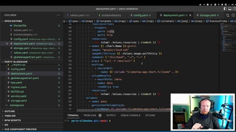The image size is (236, 132).
Task: Close the deployment.yaml editor tab
Action: click(190, 15)
